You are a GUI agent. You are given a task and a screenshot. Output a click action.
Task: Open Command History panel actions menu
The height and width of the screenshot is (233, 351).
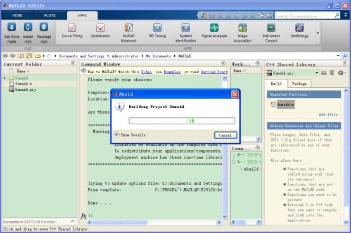click(258, 148)
